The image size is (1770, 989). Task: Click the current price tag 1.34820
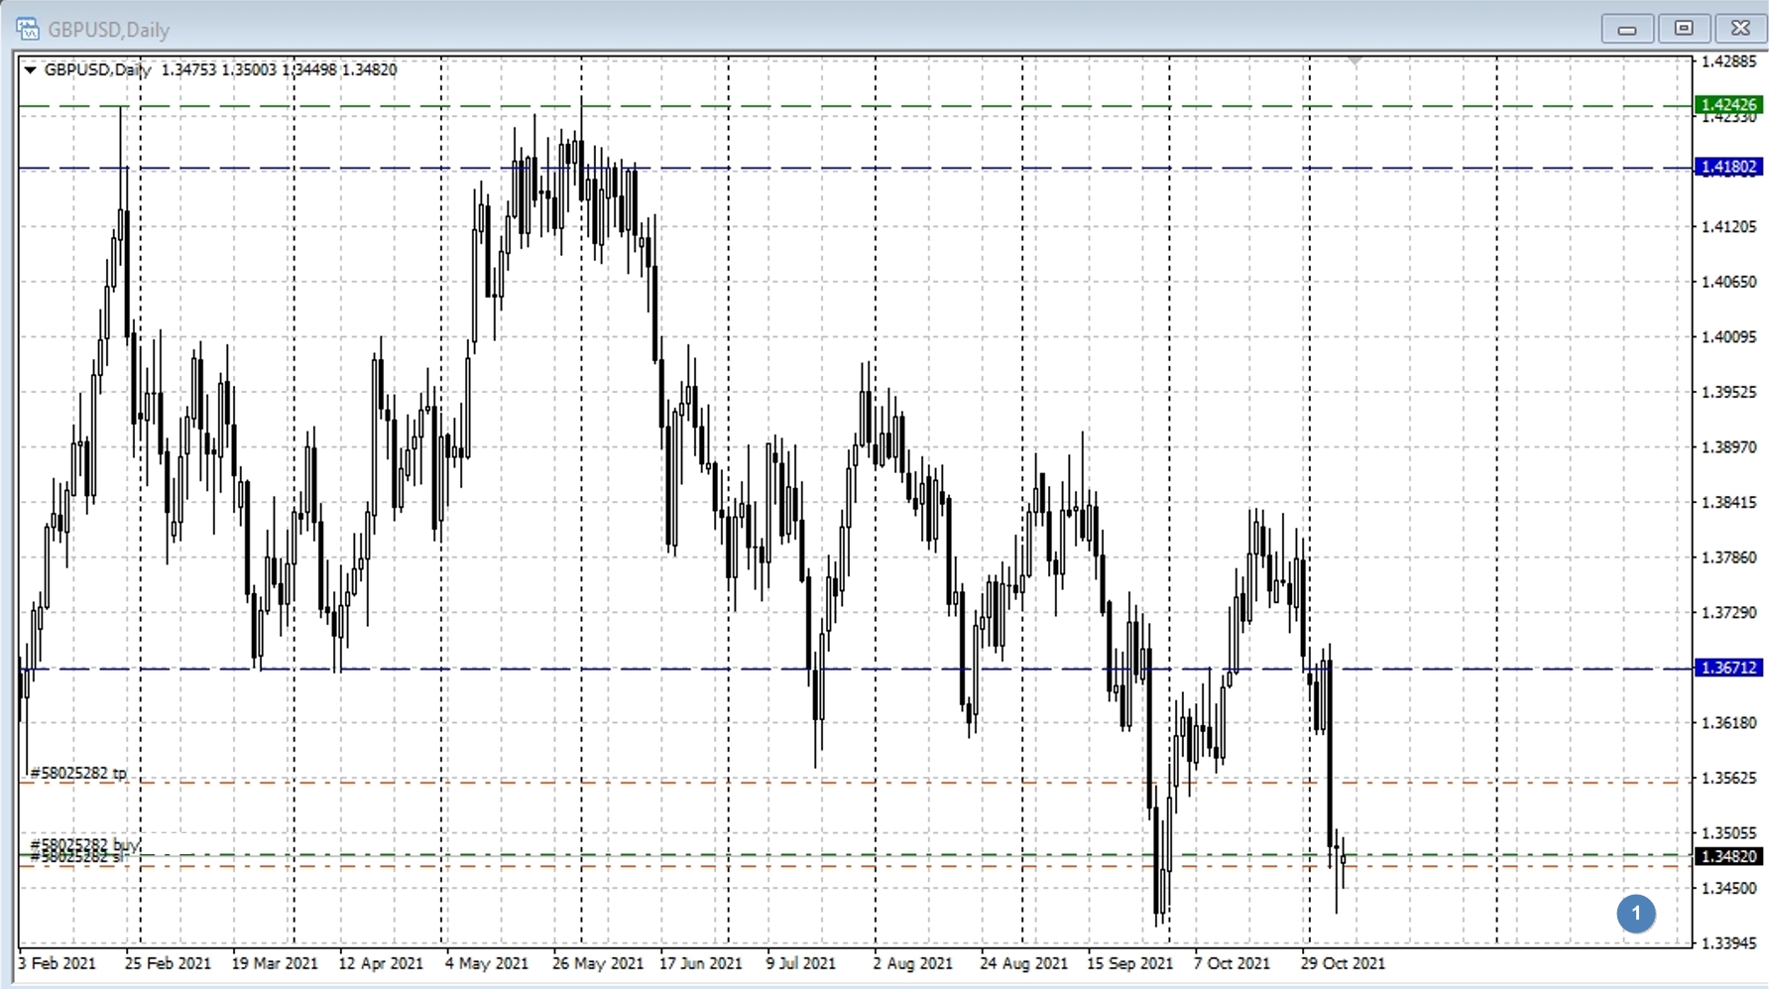(1728, 856)
